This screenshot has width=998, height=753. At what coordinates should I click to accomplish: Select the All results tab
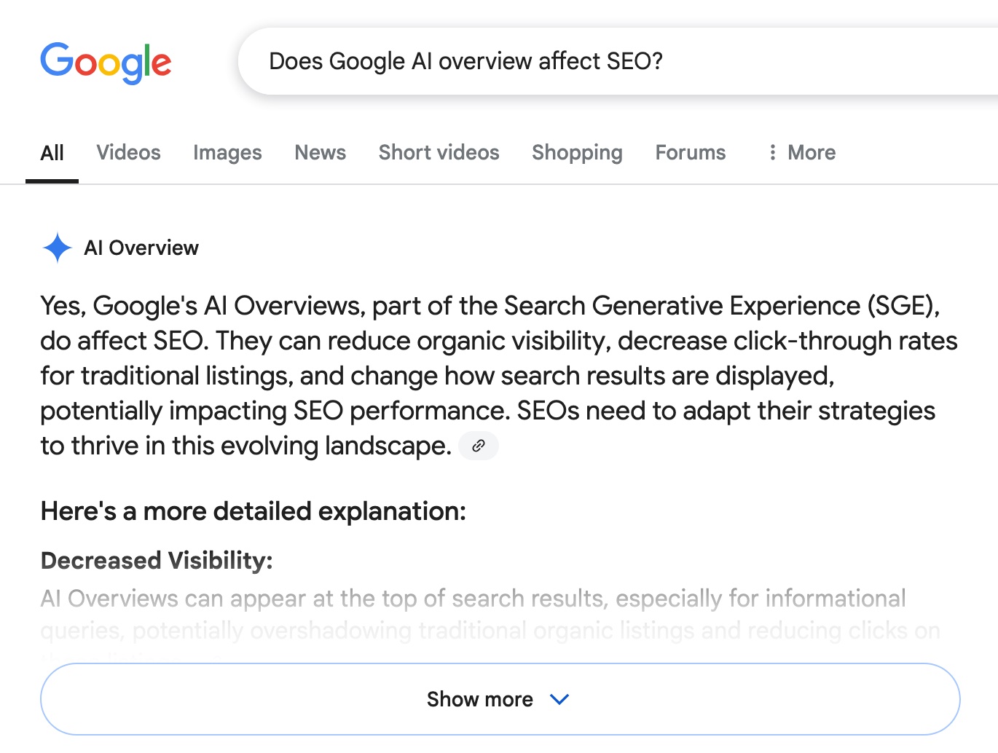click(52, 153)
